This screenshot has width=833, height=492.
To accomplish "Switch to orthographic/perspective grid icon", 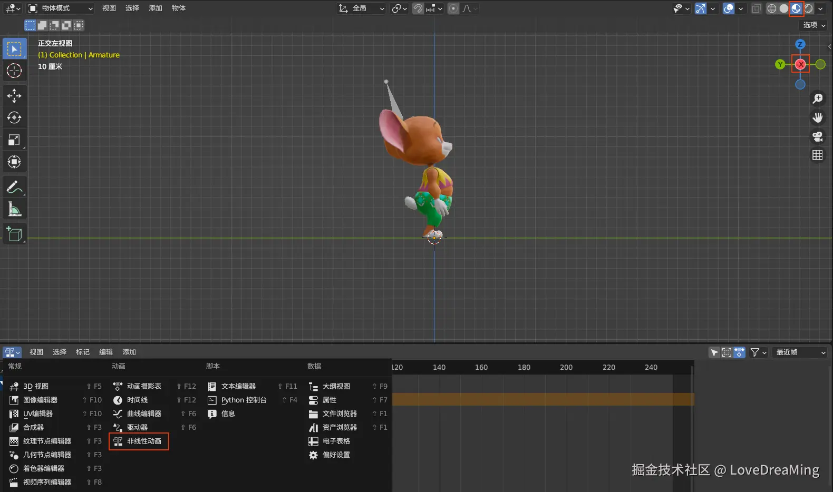I will 817,155.
